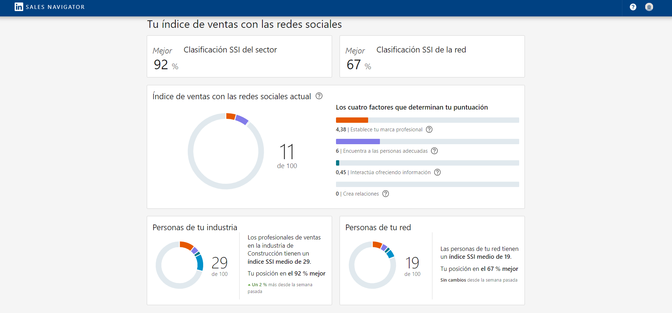Click info icon next to índice actual title

(319, 96)
